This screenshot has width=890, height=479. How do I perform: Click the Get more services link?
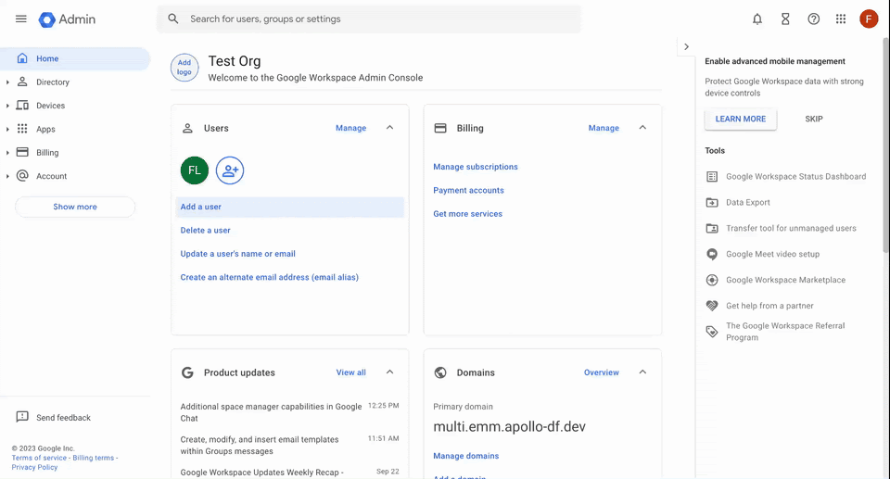point(467,214)
